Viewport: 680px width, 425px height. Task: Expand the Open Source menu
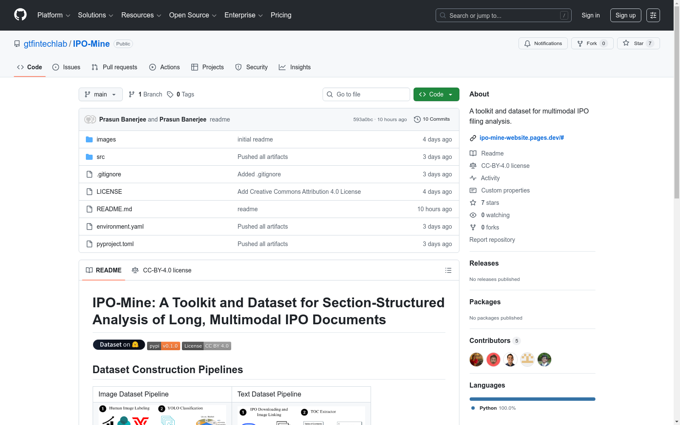[x=193, y=15]
